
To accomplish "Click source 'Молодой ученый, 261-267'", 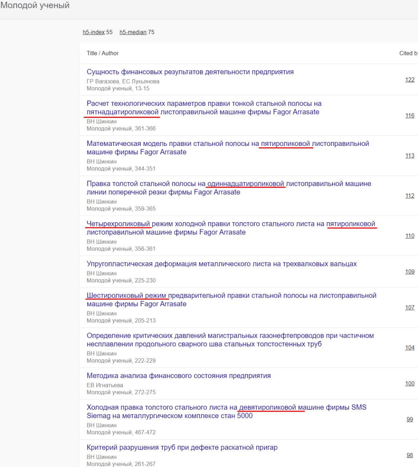I will pos(121,464).
